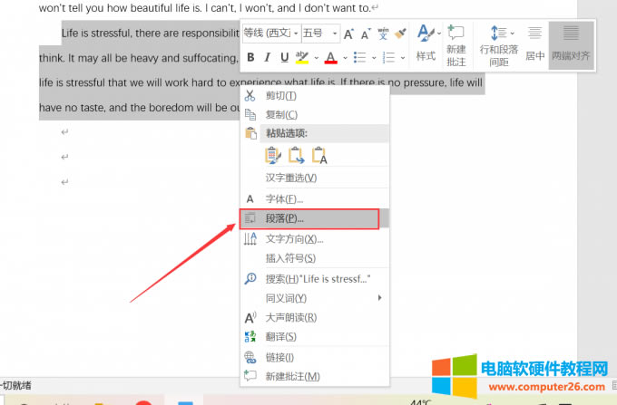Click the 44°C weather reading in the taskbar
Screen dimensions: 617x405
421,402
